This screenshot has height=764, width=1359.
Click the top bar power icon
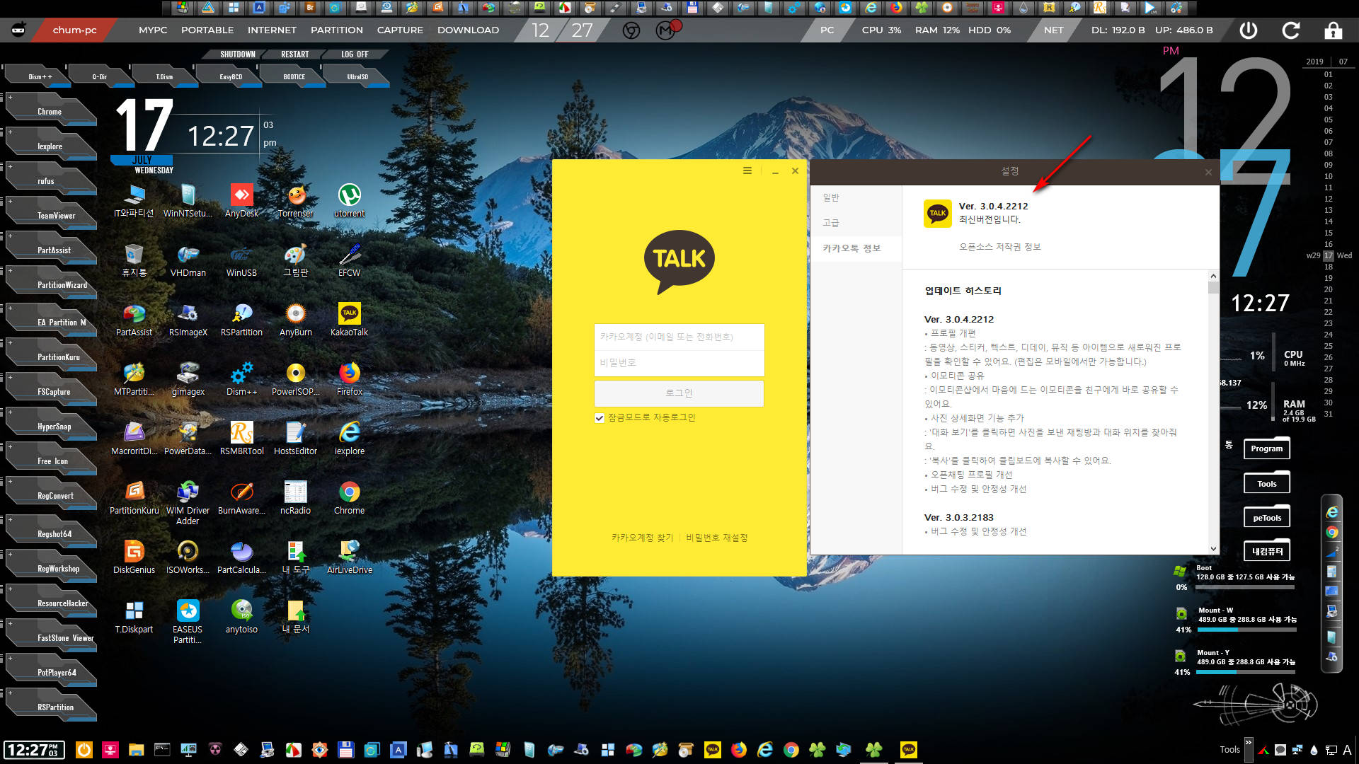click(1249, 30)
